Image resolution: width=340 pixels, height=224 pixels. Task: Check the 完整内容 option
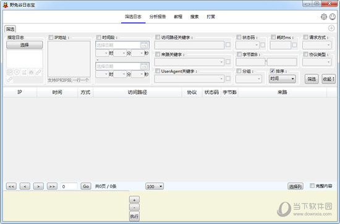[x=312, y=186]
